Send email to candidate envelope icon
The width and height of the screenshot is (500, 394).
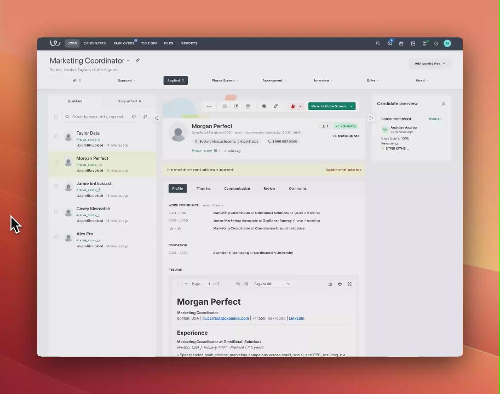tap(225, 106)
